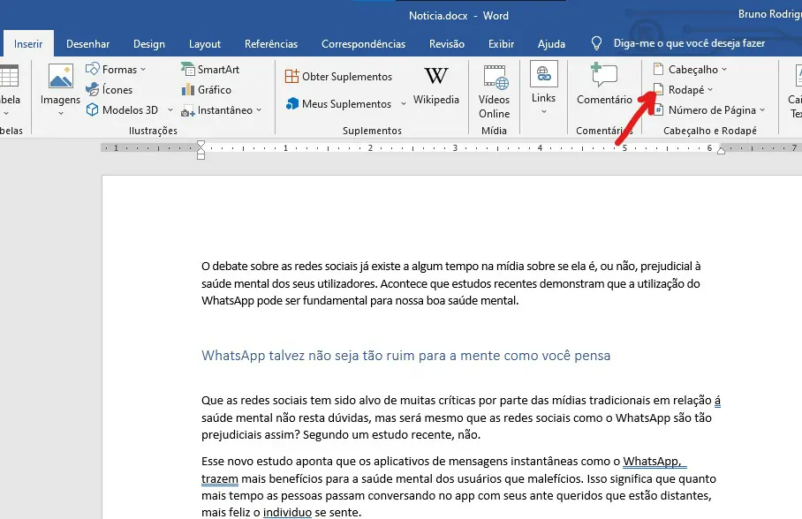Insert a SmartArt graphic
Screen dimensions: 802x519
[210, 69]
